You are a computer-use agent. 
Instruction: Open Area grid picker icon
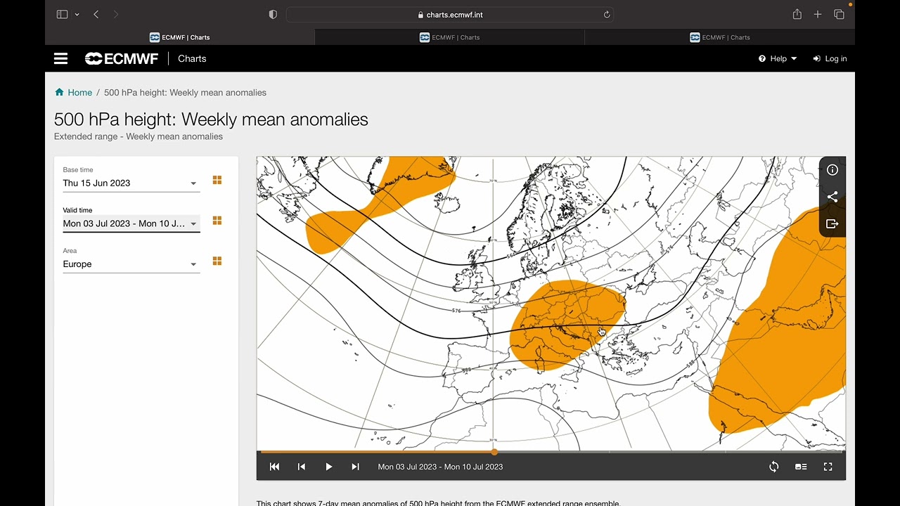217,261
